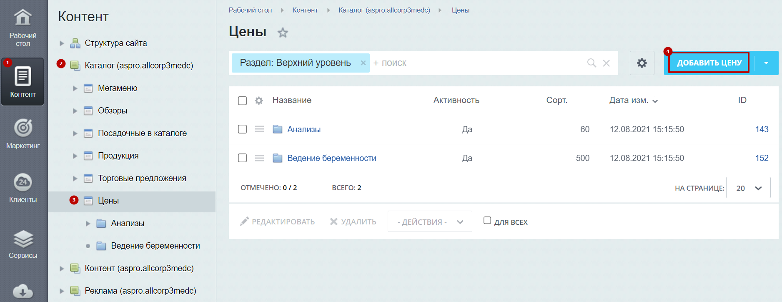Click the УДАЛИТЬ button

[353, 221]
